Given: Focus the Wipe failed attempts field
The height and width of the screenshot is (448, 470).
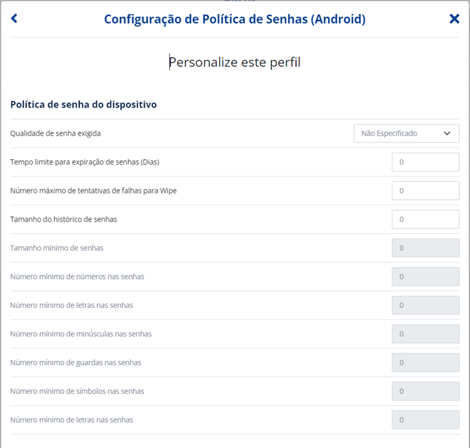Looking at the screenshot, I should pyautogui.click(x=426, y=191).
